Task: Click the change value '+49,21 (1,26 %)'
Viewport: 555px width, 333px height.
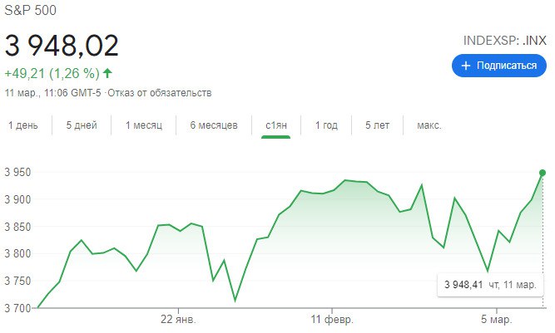Action: [x=52, y=73]
